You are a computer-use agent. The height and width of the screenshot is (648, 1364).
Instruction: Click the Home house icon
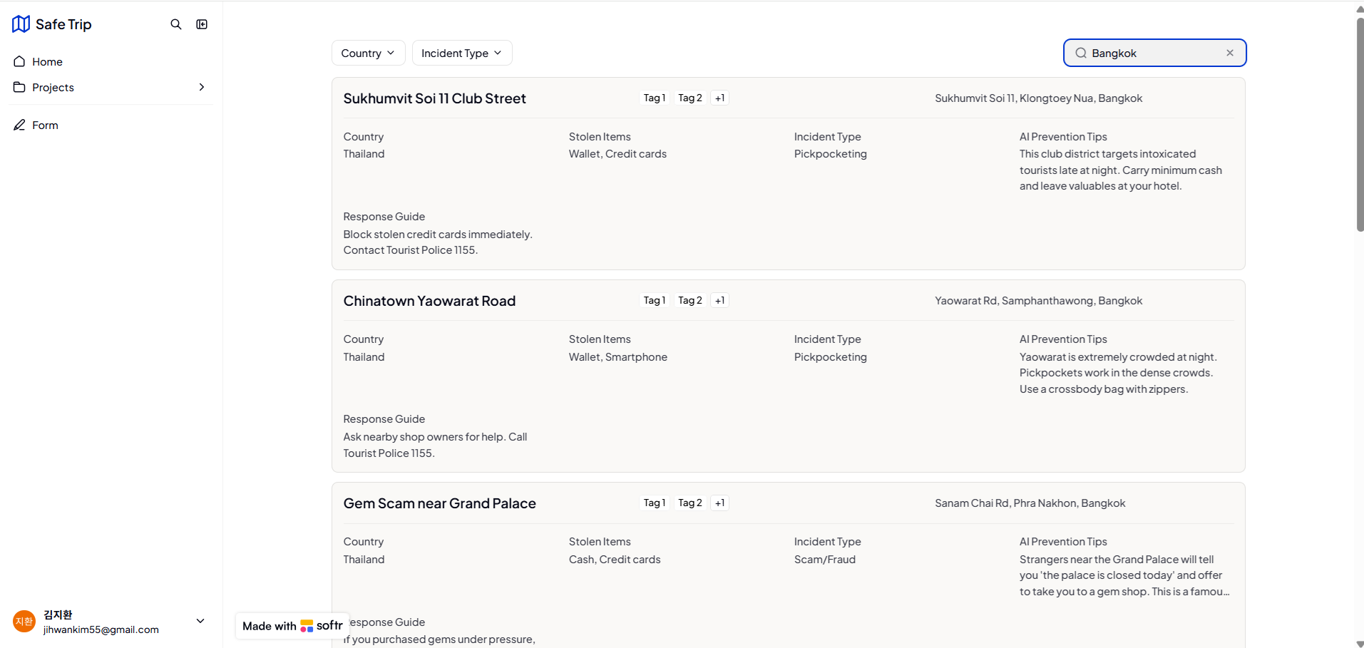coord(19,61)
